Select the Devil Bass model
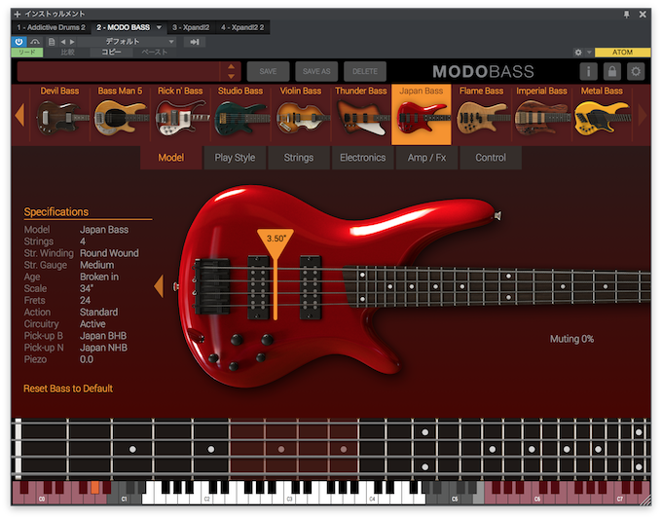Image resolution: width=662 pixels, height=519 pixels. [x=60, y=114]
